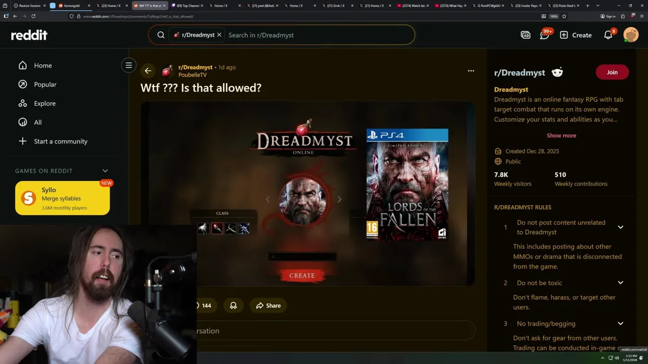
Task: Open browser application hamburger menu
Action: coord(641,16)
